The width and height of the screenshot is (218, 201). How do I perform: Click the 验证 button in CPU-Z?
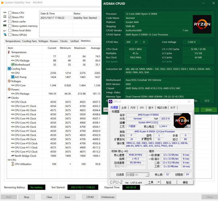pyautogui.click(x=169, y=182)
